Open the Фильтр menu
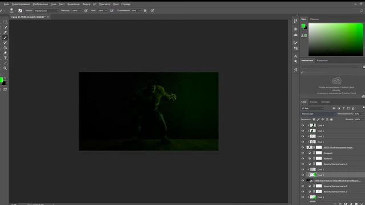The height and width of the screenshot is (205, 365). click(x=86, y=4)
